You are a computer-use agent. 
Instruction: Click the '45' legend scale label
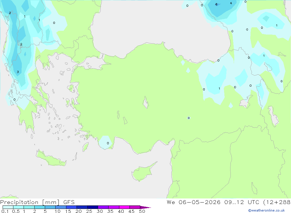tap(132, 211)
